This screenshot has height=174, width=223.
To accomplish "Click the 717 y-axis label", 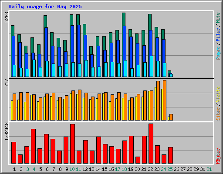I will pyautogui.click(x=7, y=83).
